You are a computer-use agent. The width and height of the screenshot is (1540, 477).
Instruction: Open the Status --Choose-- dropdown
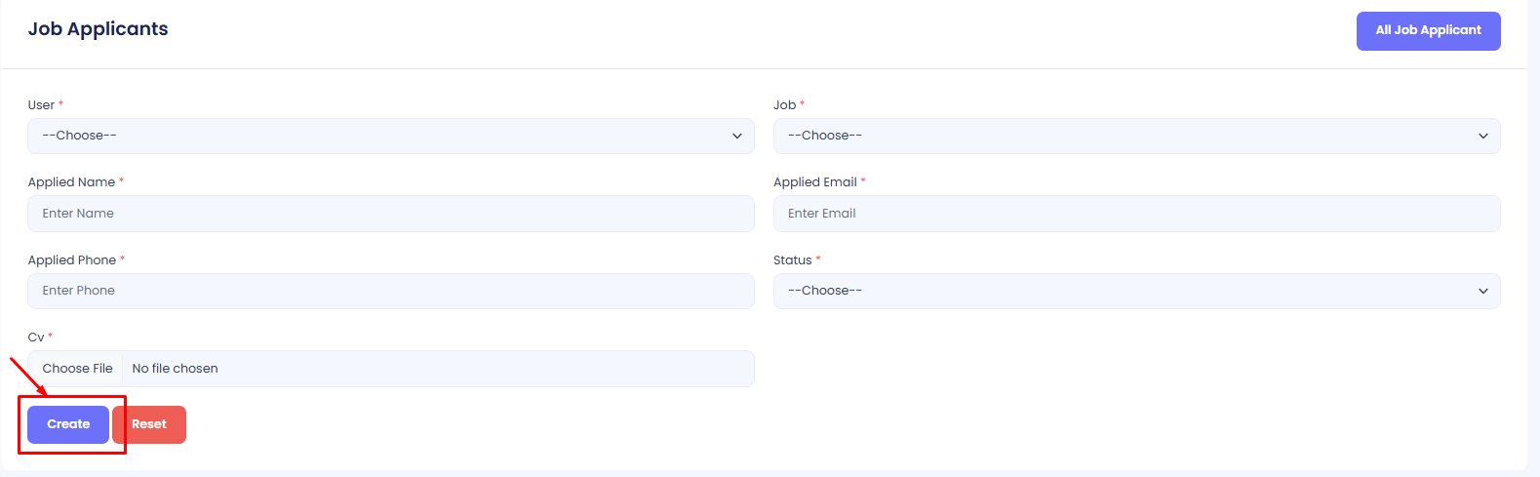coord(1135,292)
